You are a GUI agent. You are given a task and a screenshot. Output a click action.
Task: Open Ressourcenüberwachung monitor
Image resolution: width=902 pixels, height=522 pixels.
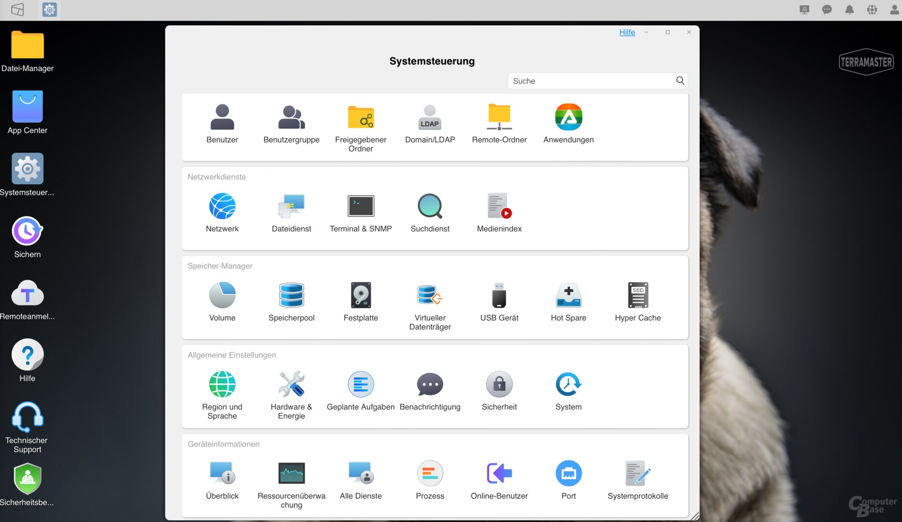[x=291, y=474]
